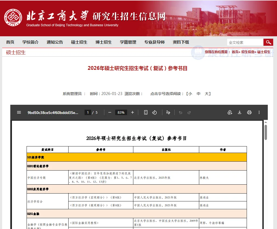Follow the breadcrumb 硕士招生 link
Screen dimensions: 277x229
click(264, 52)
